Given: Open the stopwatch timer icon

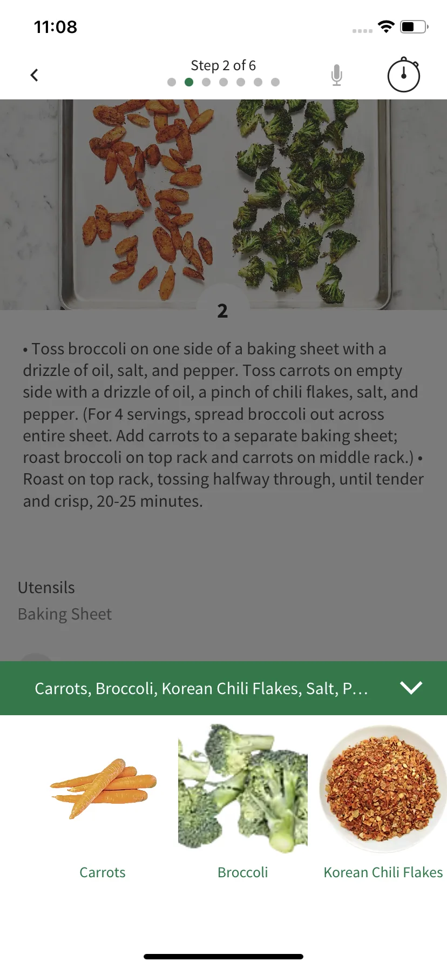Looking at the screenshot, I should click(403, 75).
